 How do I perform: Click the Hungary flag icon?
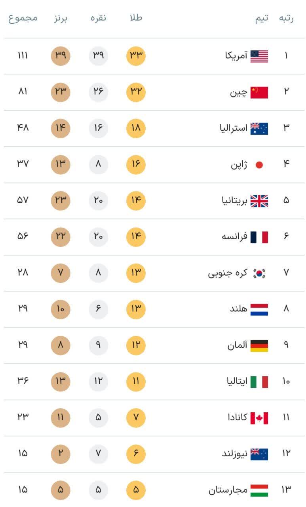(x=259, y=490)
